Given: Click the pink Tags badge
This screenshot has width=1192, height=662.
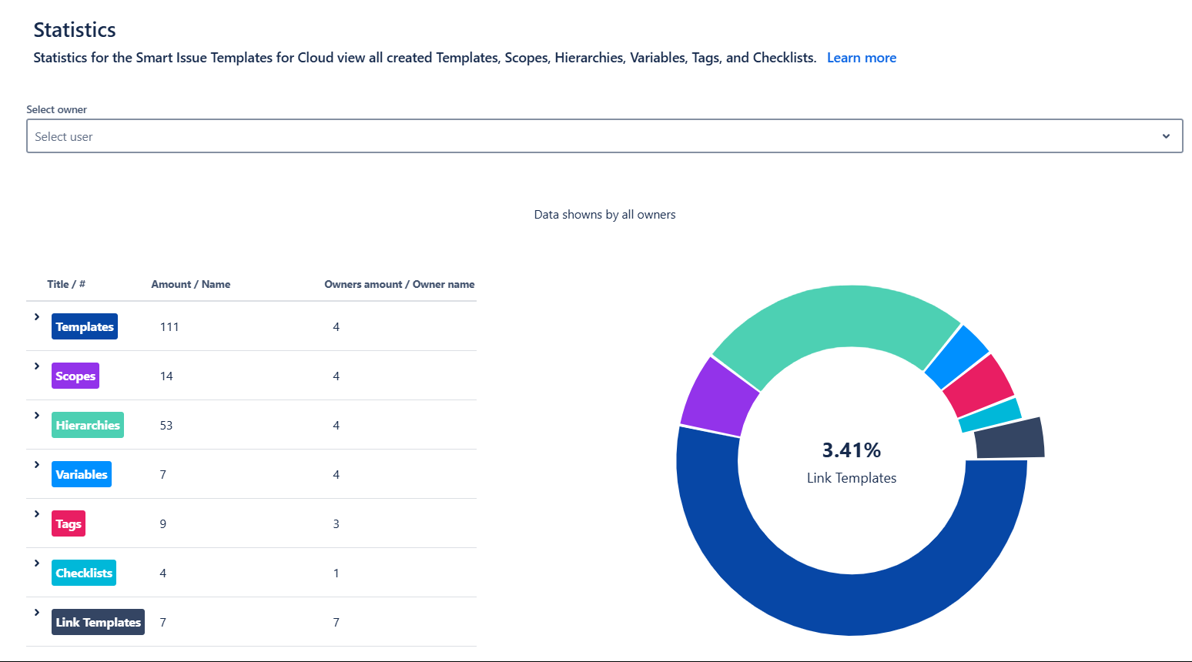Looking at the screenshot, I should 69,523.
